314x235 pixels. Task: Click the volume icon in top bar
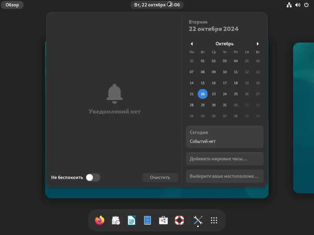tap(297, 5)
